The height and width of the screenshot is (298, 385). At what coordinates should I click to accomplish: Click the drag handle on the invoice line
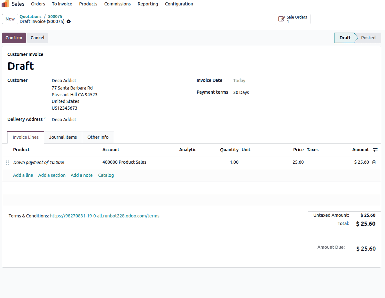(7, 162)
